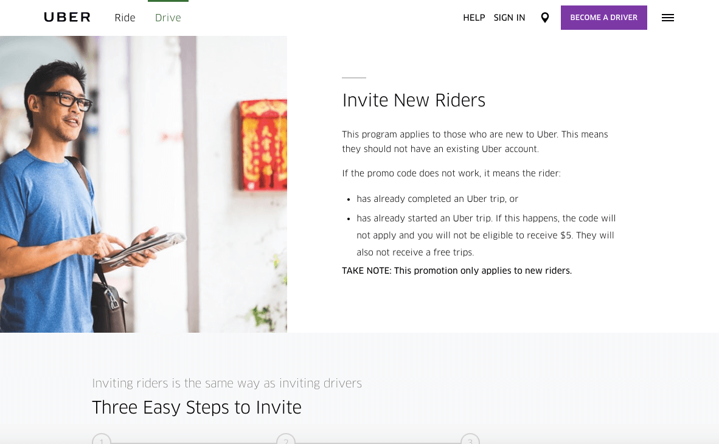Click the BECOME A DRIVER button
This screenshot has height=444, width=719.
603,18
